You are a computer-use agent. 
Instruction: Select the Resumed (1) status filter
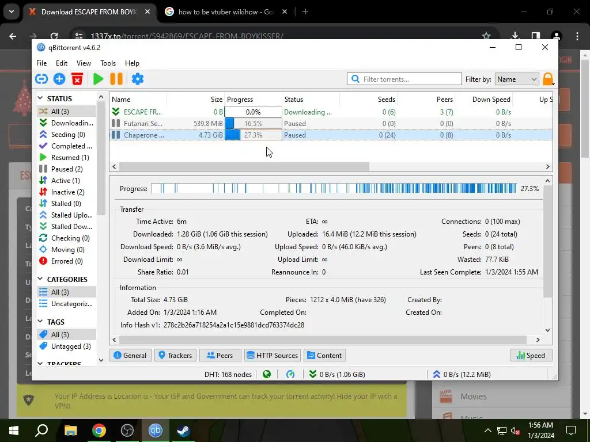67,158
